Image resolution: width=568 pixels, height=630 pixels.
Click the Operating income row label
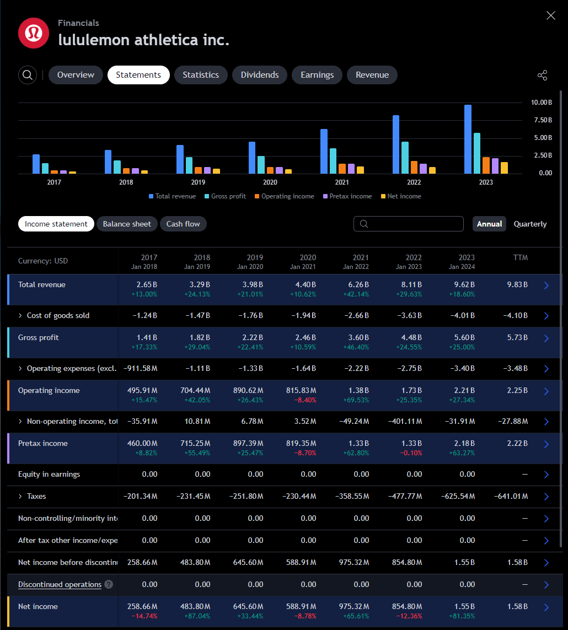49,391
